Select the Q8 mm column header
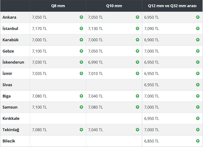Screen dimensions: 203x147 pyautogui.click(x=58, y=6)
